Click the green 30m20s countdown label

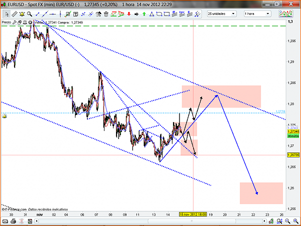(x=293, y=136)
